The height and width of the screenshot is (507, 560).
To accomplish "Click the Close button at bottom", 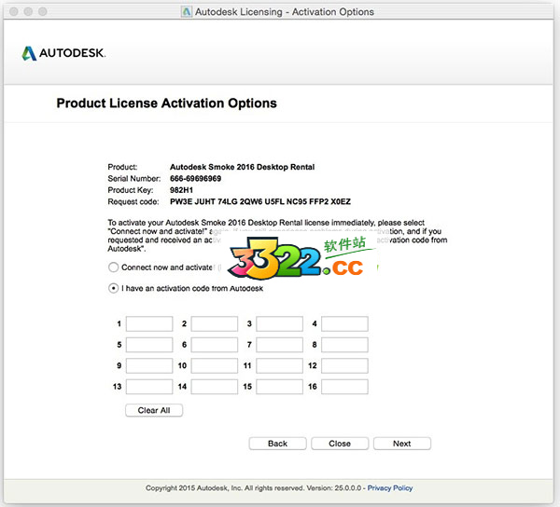I will click(x=340, y=444).
